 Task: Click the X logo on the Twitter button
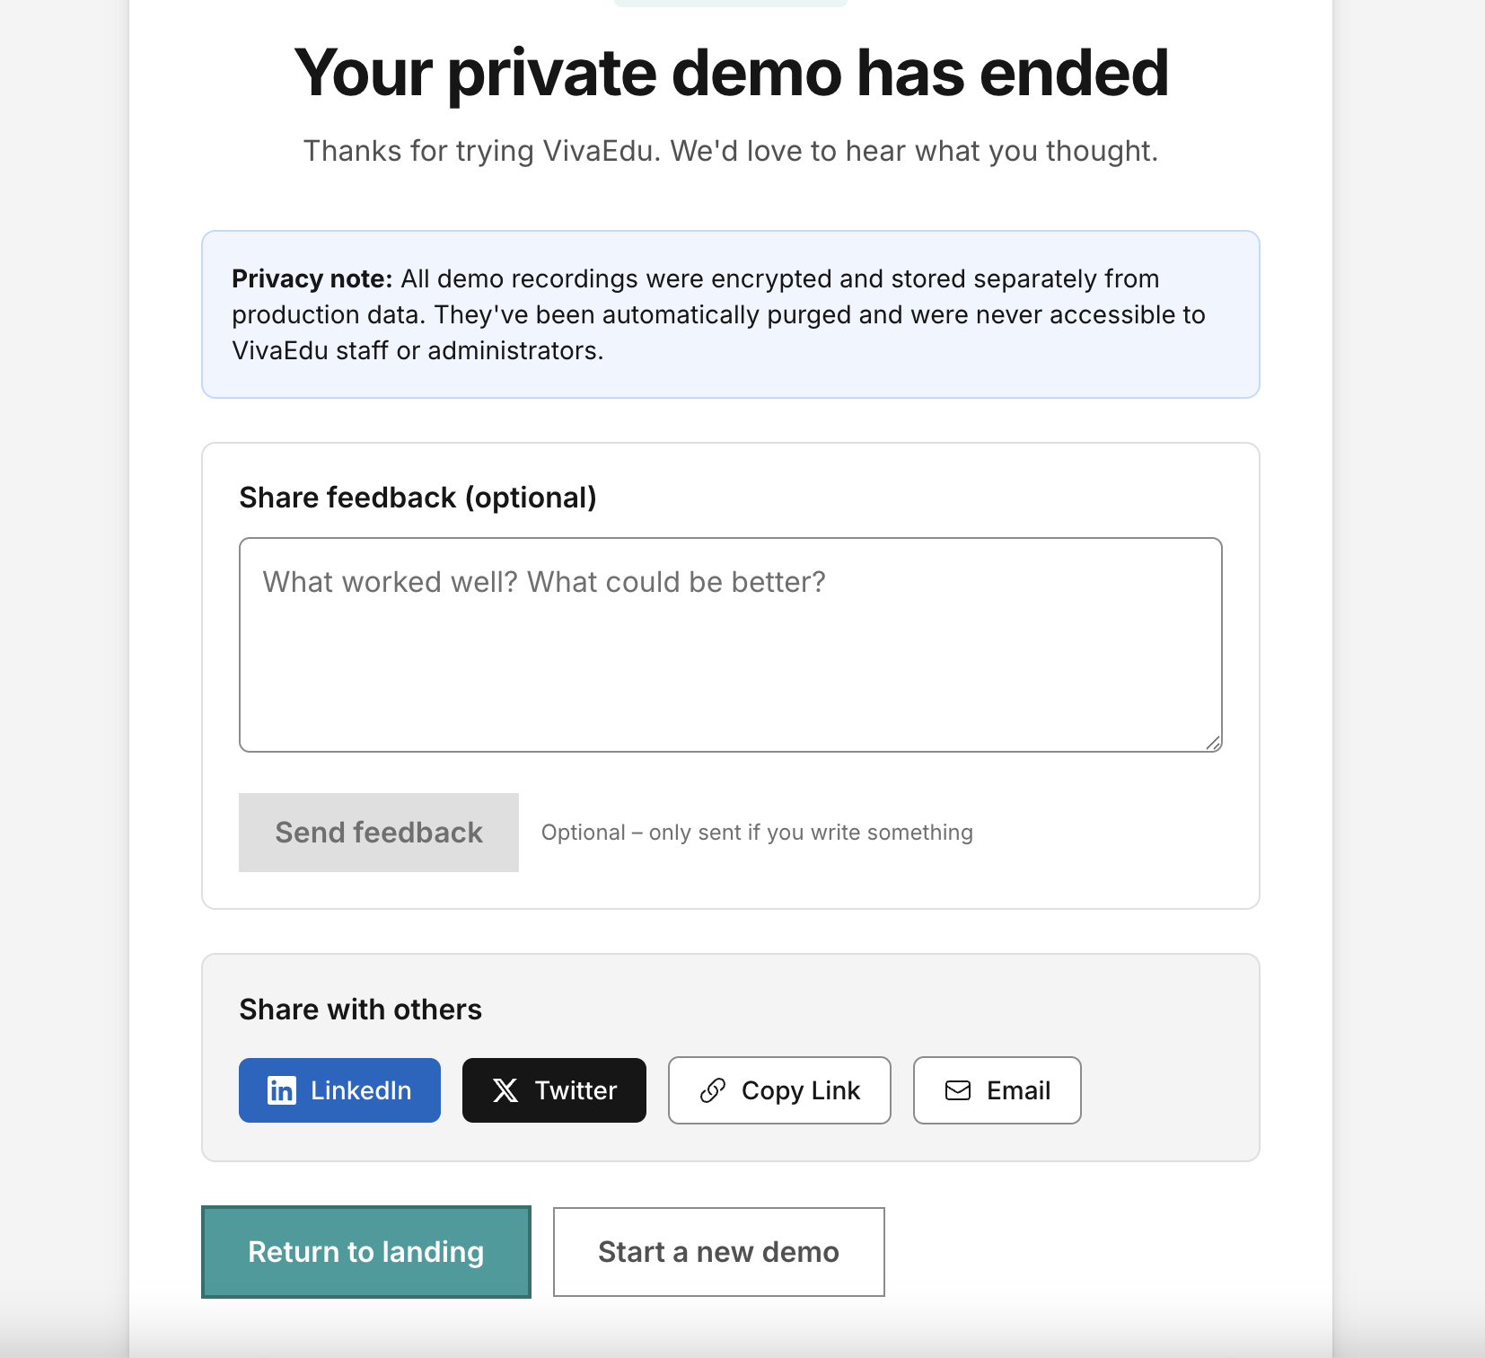click(x=506, y=1090)
